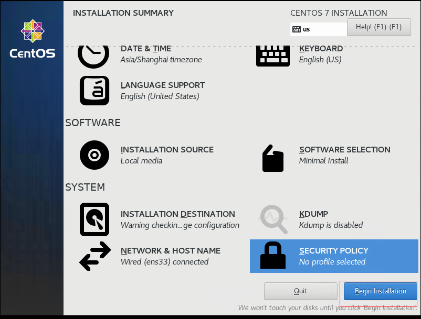Screen dimensions: 421x319
Task: Open KDUMP configuration
Action: click(x=313, y=214)
